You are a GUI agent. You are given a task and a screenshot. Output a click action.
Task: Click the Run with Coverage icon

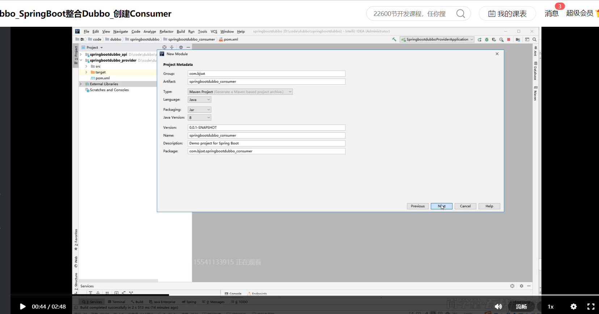494,39
